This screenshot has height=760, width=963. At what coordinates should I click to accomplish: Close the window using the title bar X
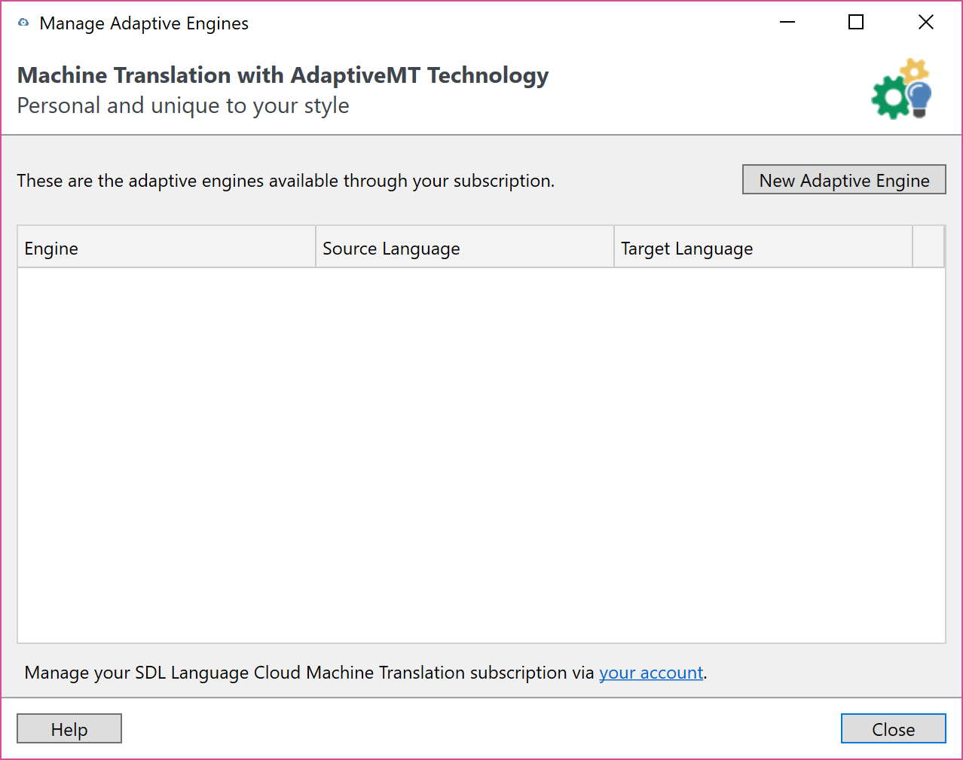point(926,23)
